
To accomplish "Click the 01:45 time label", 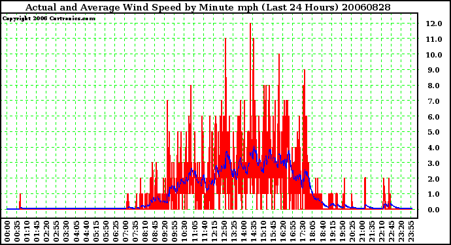I will pos(37,231).
